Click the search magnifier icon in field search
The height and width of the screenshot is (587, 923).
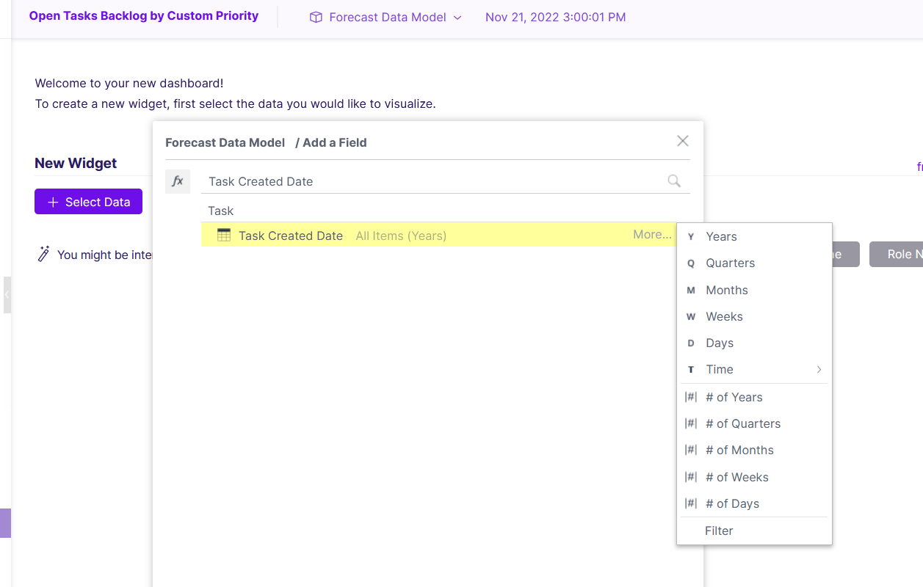(674, 181)
